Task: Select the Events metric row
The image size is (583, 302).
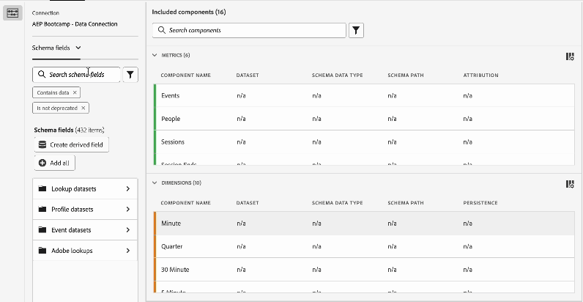Action: click(365, 95)
